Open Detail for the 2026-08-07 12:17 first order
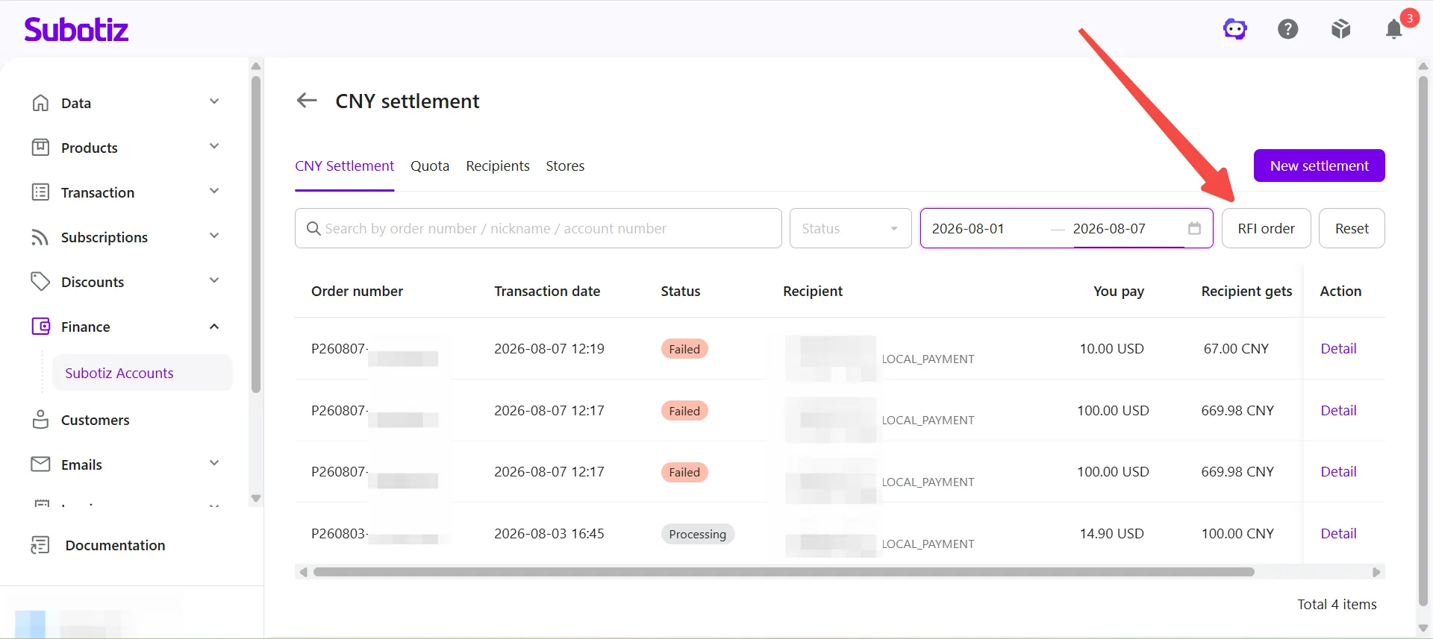Image resolution: width=1433 pixels, height=639 pixels. 1338,410
